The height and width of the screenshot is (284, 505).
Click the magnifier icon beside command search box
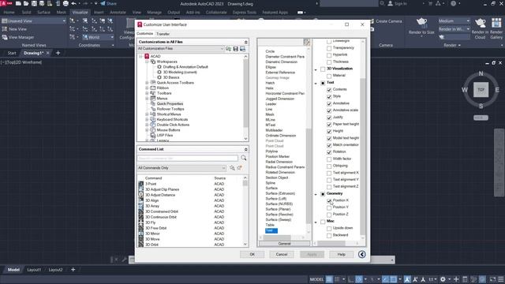[244, 158]
